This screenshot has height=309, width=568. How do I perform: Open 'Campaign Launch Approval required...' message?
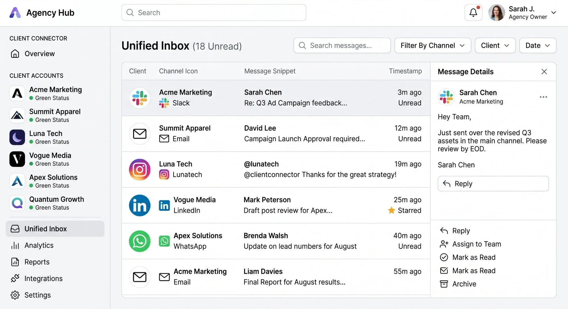coord(276,134)
